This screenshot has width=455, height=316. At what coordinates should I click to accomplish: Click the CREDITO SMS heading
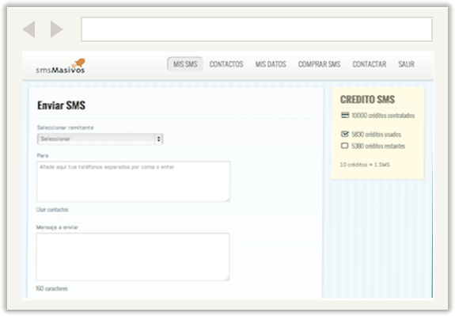coord(367,100)
